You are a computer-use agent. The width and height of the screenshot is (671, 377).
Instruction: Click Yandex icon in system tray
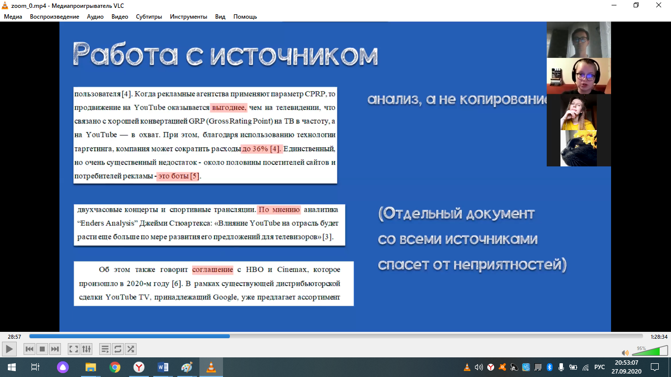(491, 367)
